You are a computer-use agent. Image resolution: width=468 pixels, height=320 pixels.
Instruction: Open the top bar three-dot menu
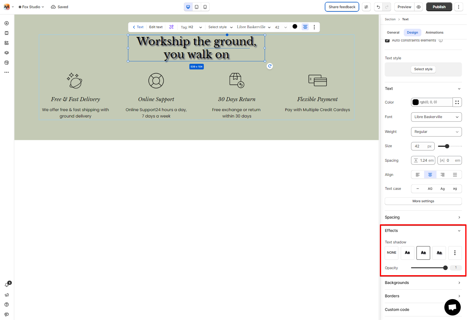[x=459, y=7]
